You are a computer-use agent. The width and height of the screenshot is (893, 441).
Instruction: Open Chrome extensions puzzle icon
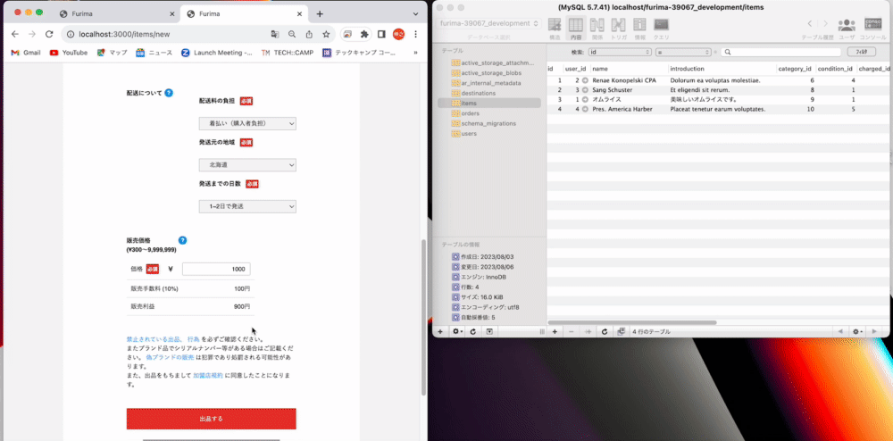364,34
